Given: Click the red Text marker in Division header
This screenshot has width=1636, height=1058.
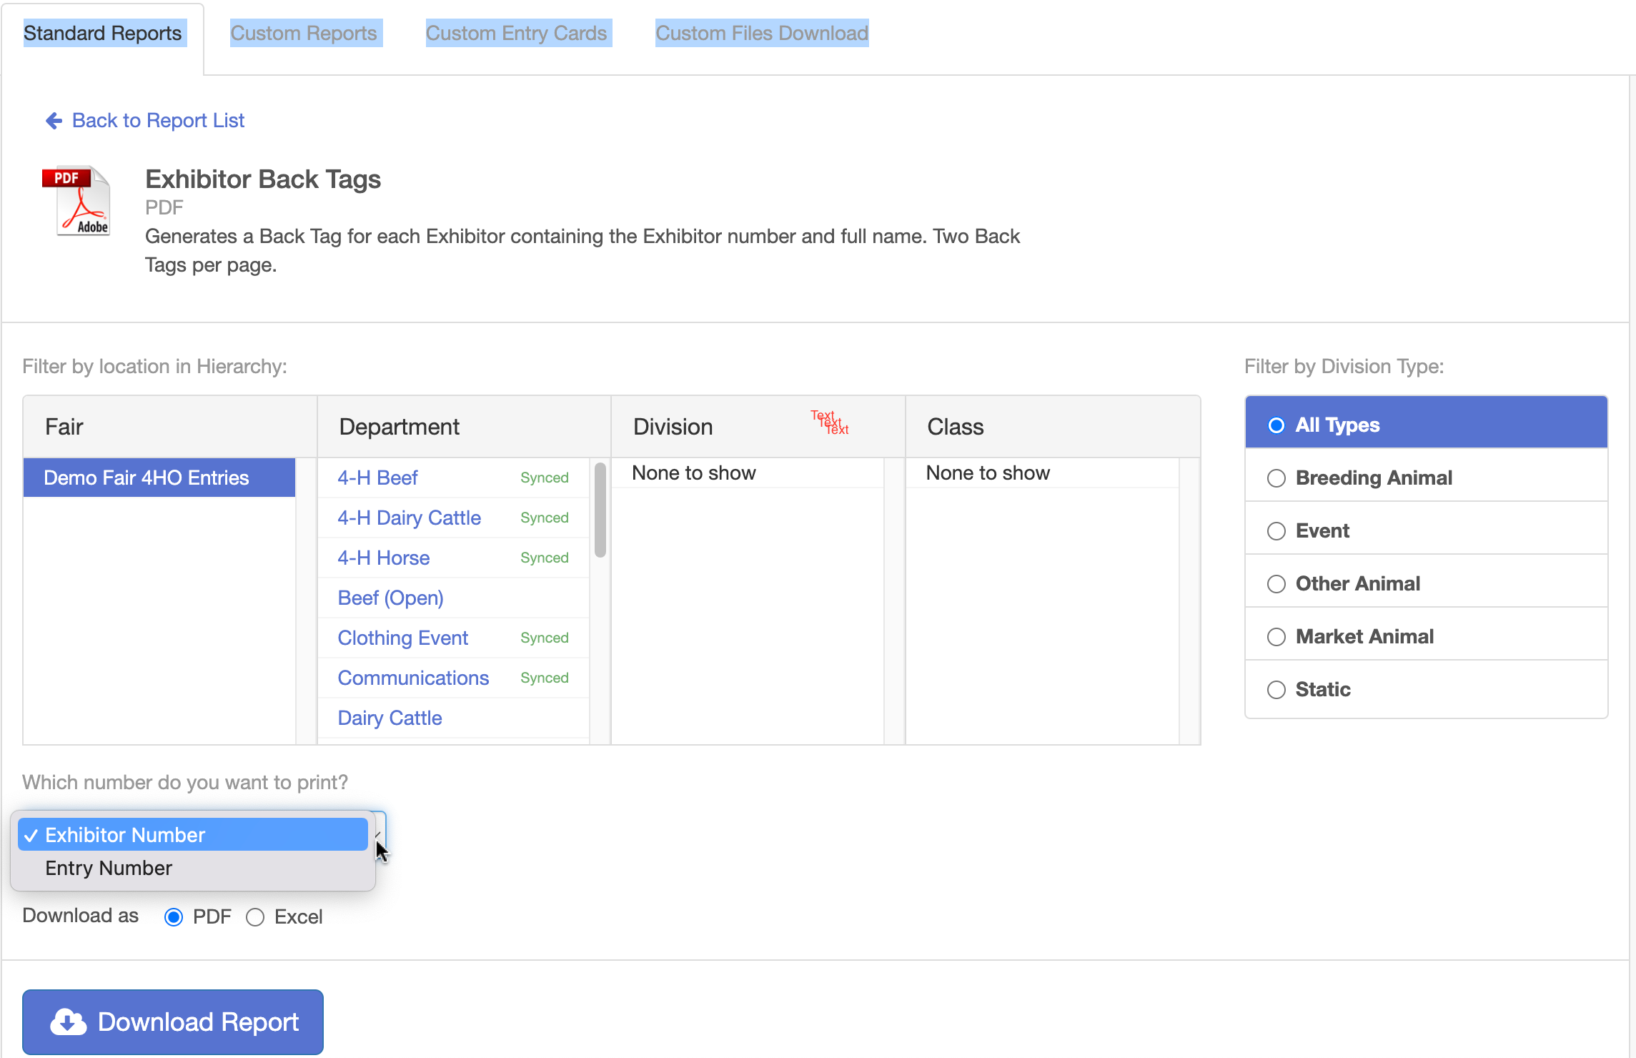Looking at the screenshot, I should point(829,422).
